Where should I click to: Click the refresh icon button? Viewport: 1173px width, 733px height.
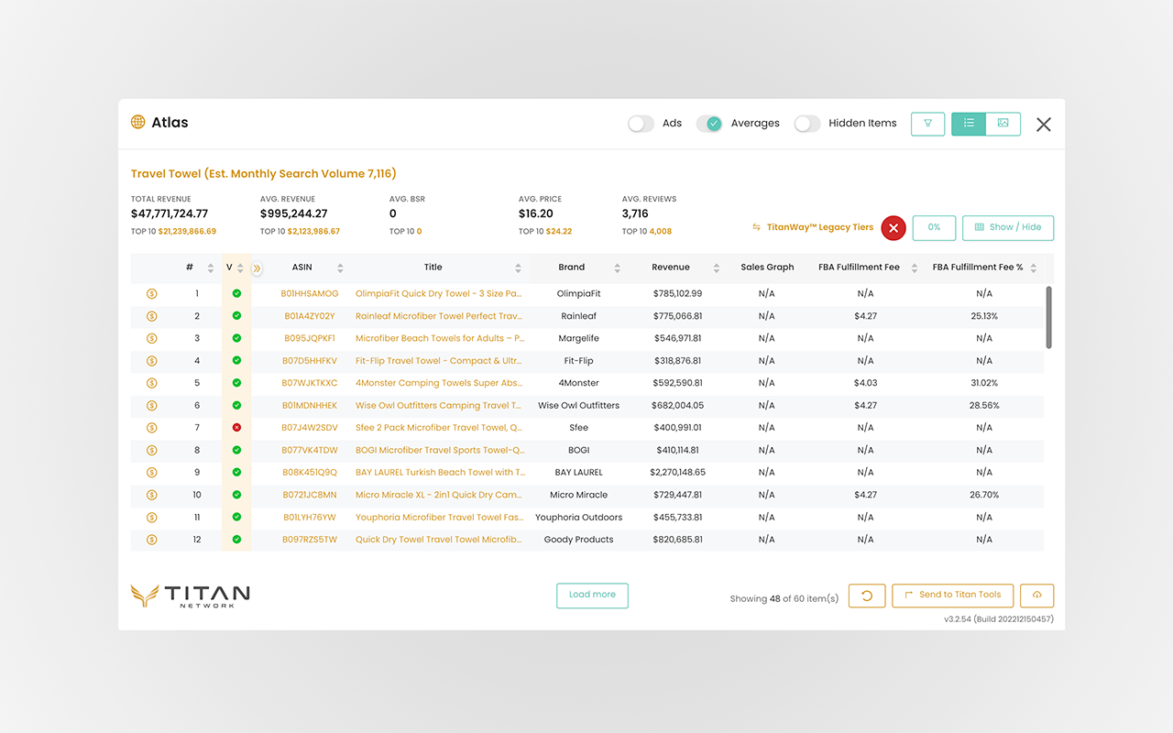[866, 596]
